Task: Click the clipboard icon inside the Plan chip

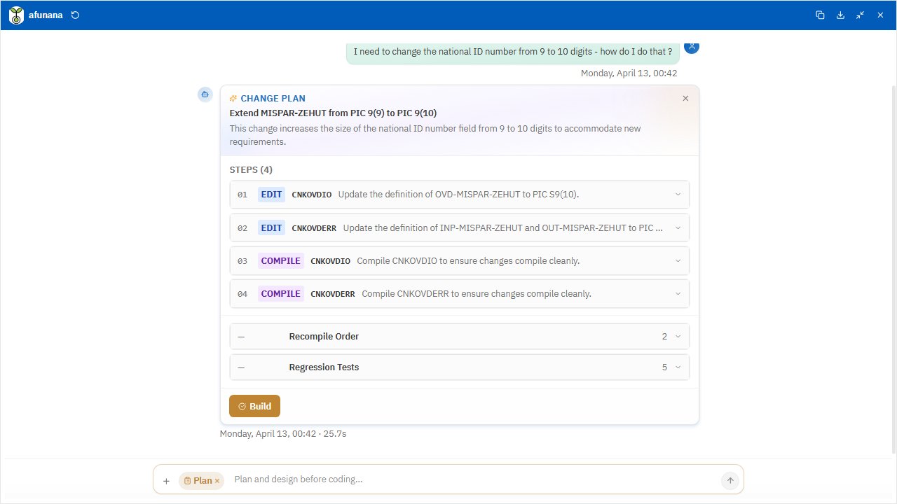Action: pos(189,481)
